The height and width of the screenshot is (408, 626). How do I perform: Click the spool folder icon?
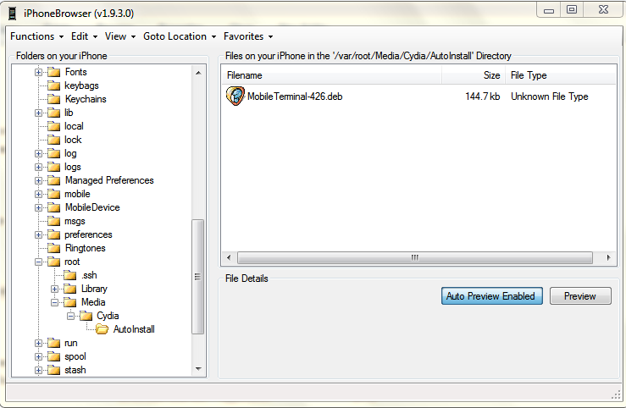(x=53, y=357)
